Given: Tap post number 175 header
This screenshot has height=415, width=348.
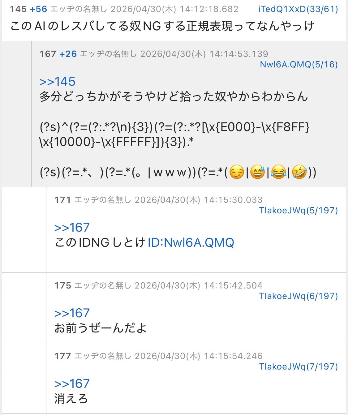Looking at the screenshot, I should tap(63, 285).
